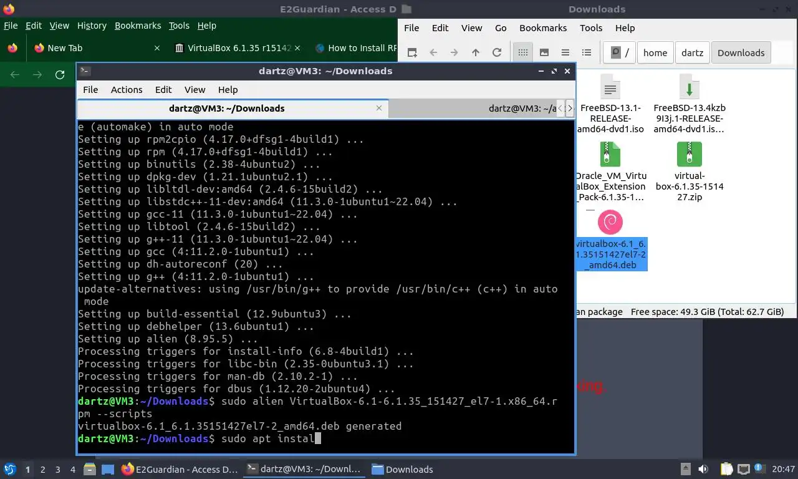Go forward in Firefox
The width and height of the screenshot is (798, 479).
click(37, 75)
